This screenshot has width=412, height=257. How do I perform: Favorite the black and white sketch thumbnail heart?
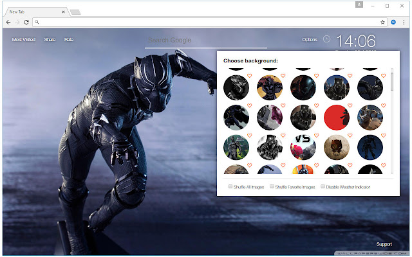point(250,76)
